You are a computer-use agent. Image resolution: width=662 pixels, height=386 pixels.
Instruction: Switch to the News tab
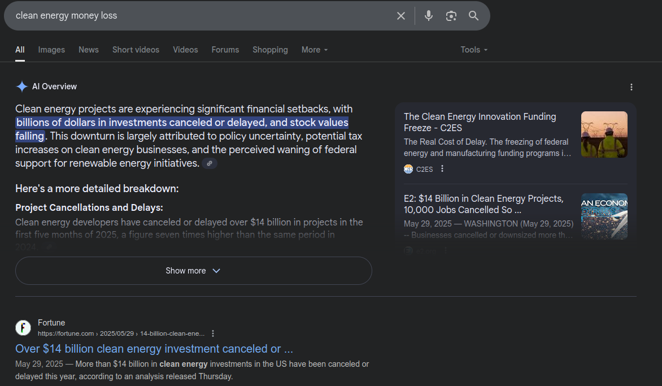coord(89,50)
